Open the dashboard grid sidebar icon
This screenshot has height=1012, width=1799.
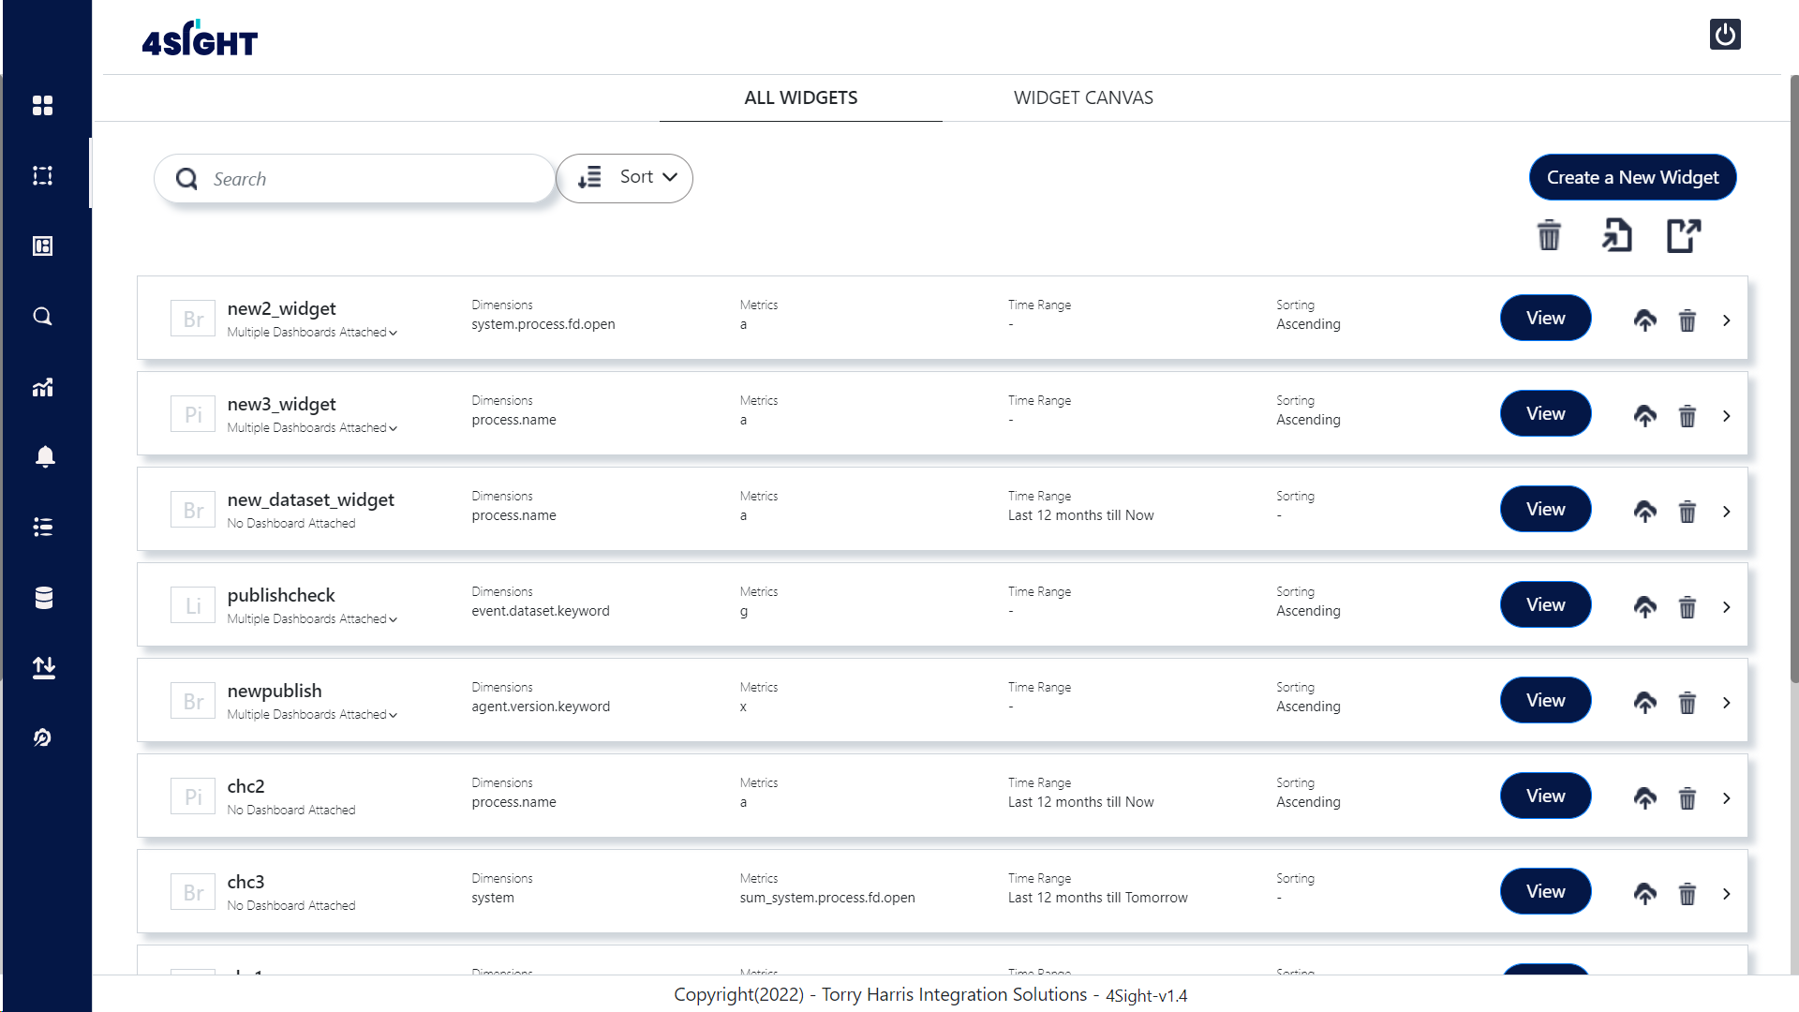tap(43, 105)
